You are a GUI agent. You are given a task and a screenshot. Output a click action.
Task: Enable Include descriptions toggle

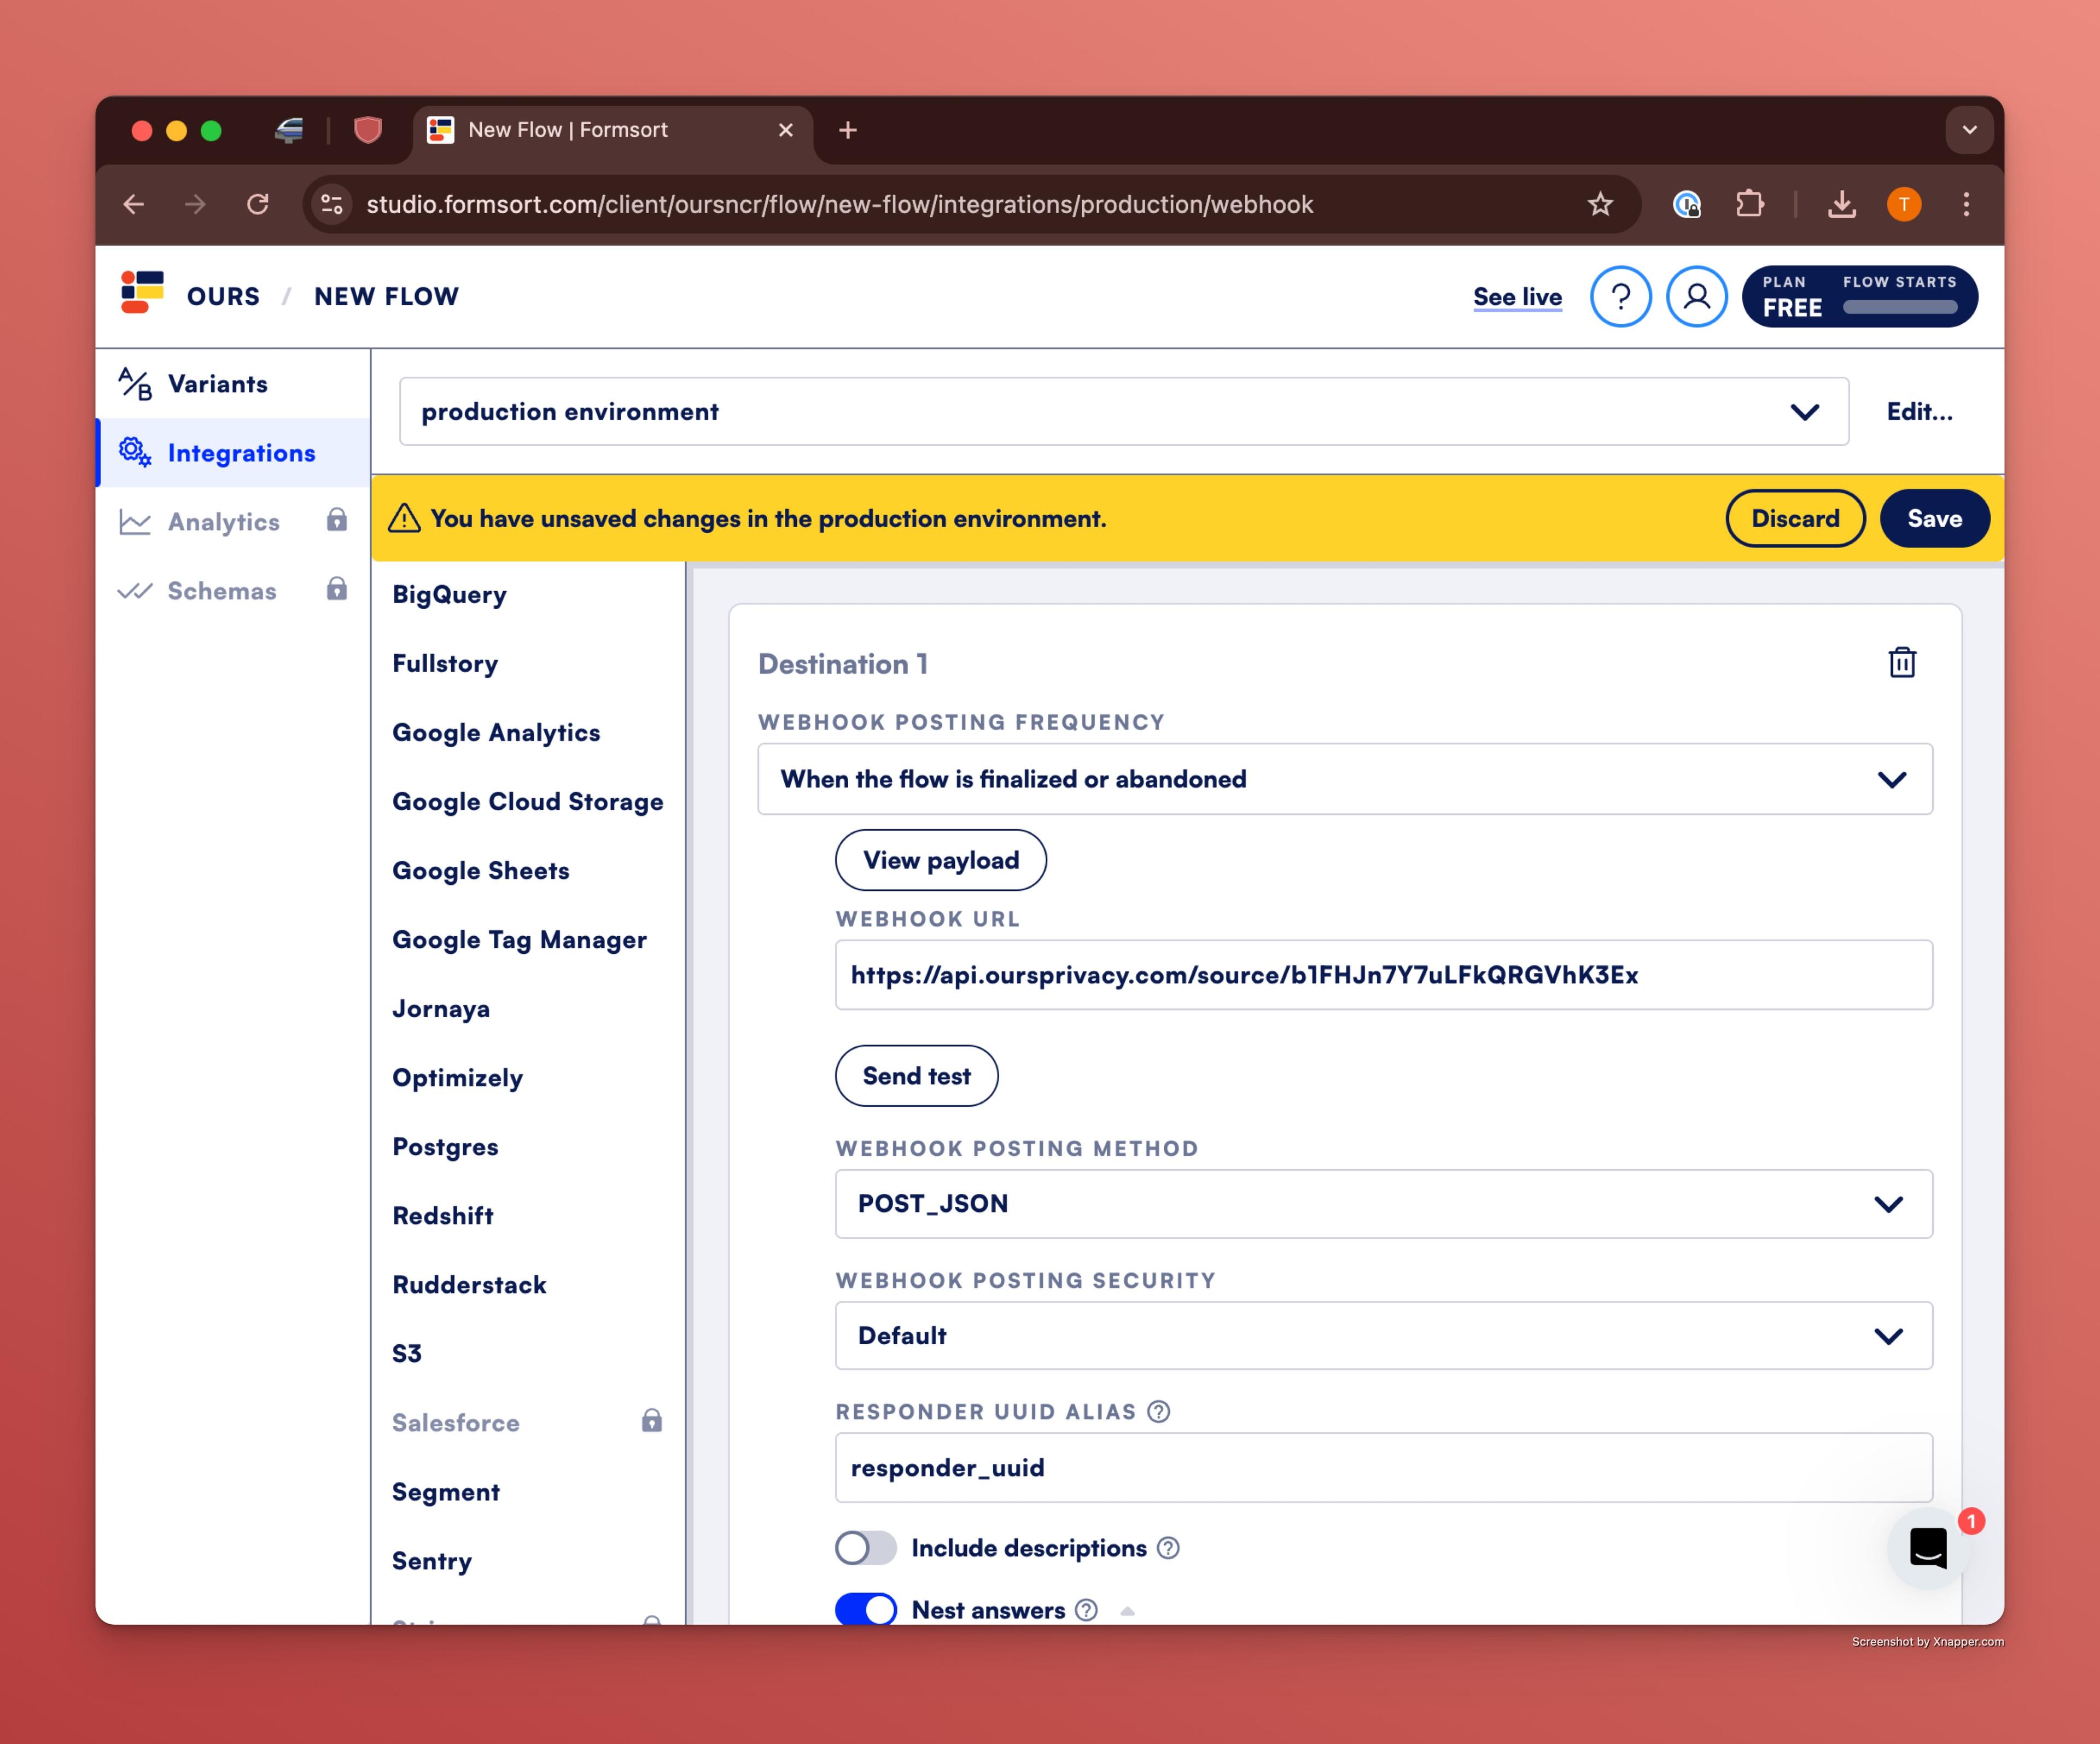866,1548
